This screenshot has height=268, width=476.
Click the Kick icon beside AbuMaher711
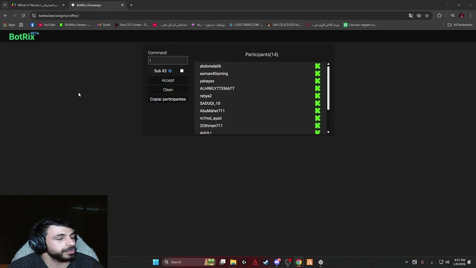(x=318, y=111)
